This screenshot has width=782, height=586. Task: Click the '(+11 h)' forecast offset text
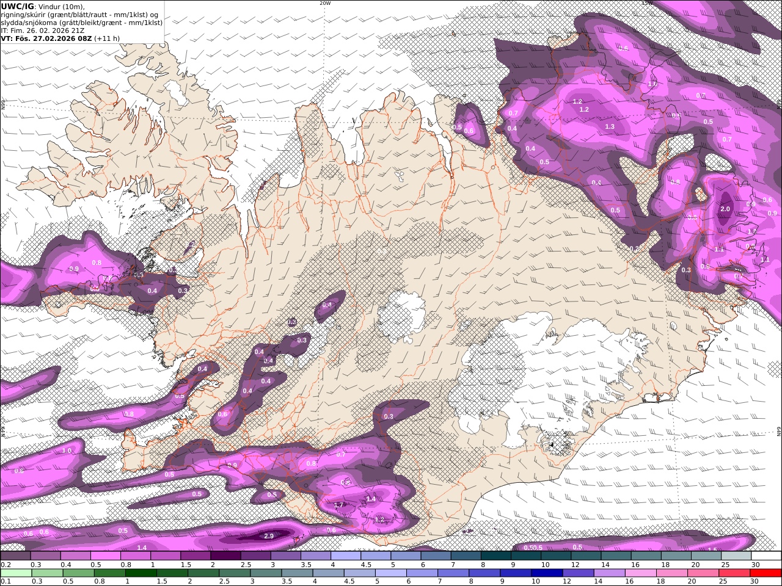(107, 38)
